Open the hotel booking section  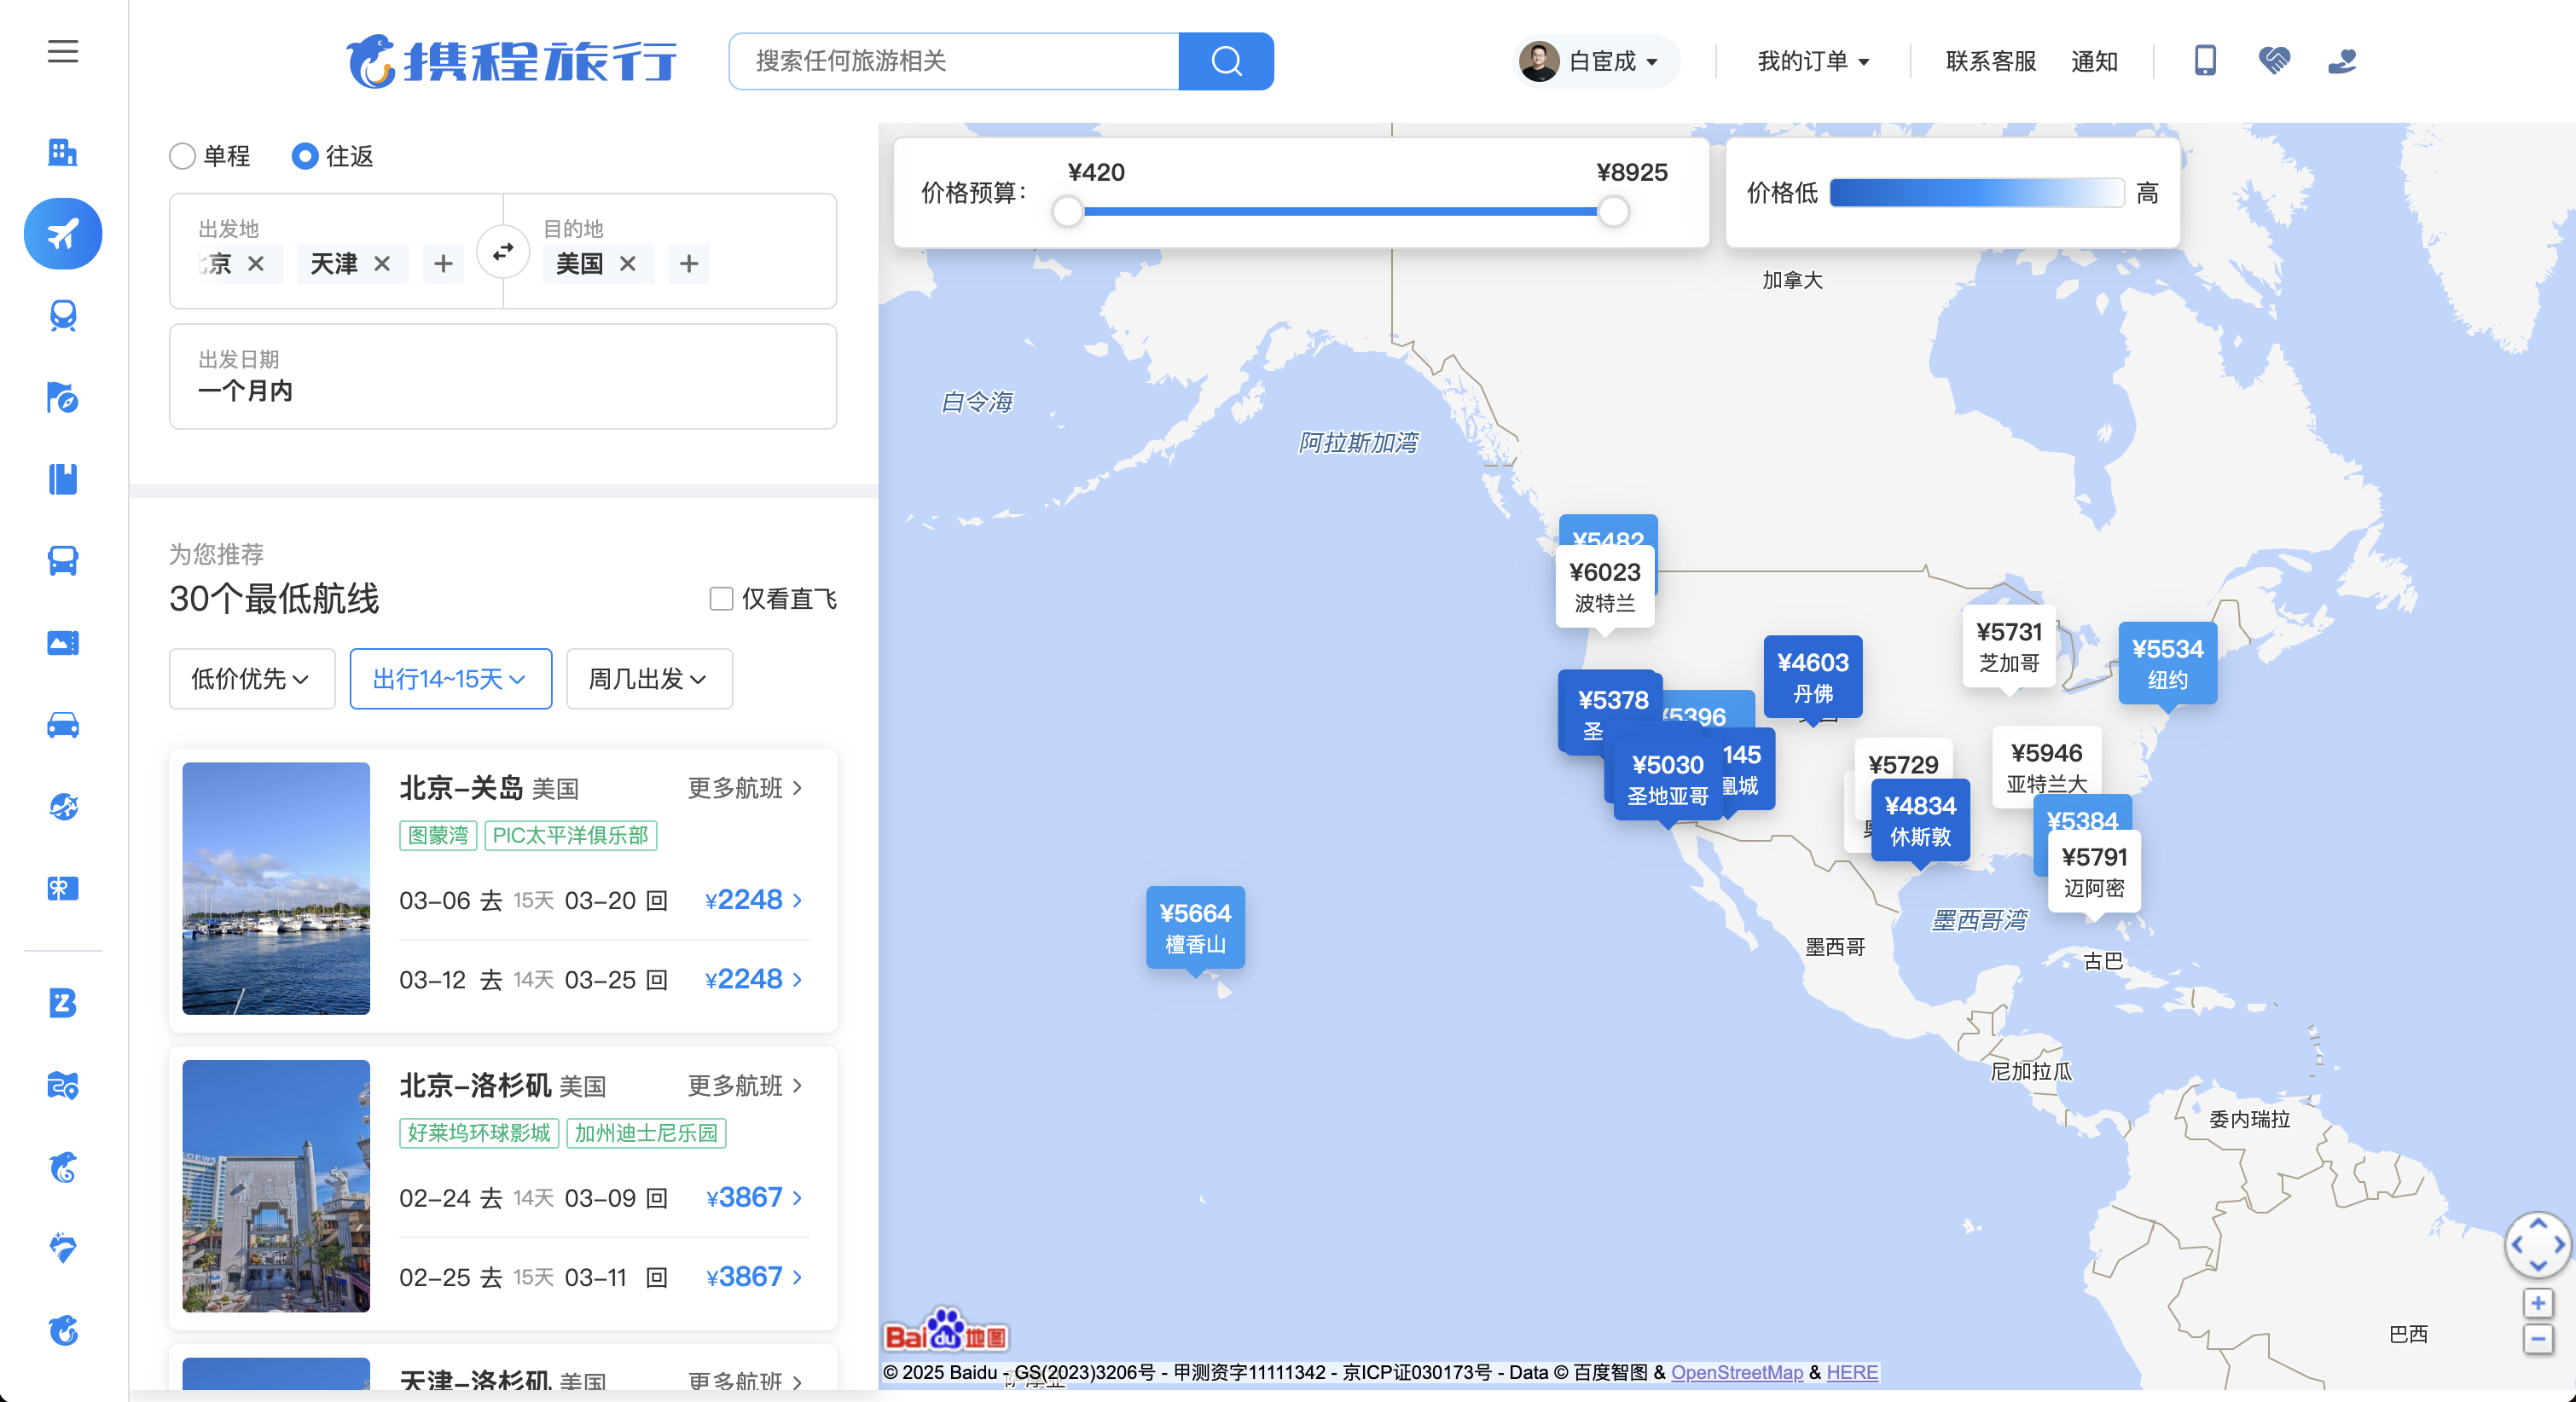(63, 152)
